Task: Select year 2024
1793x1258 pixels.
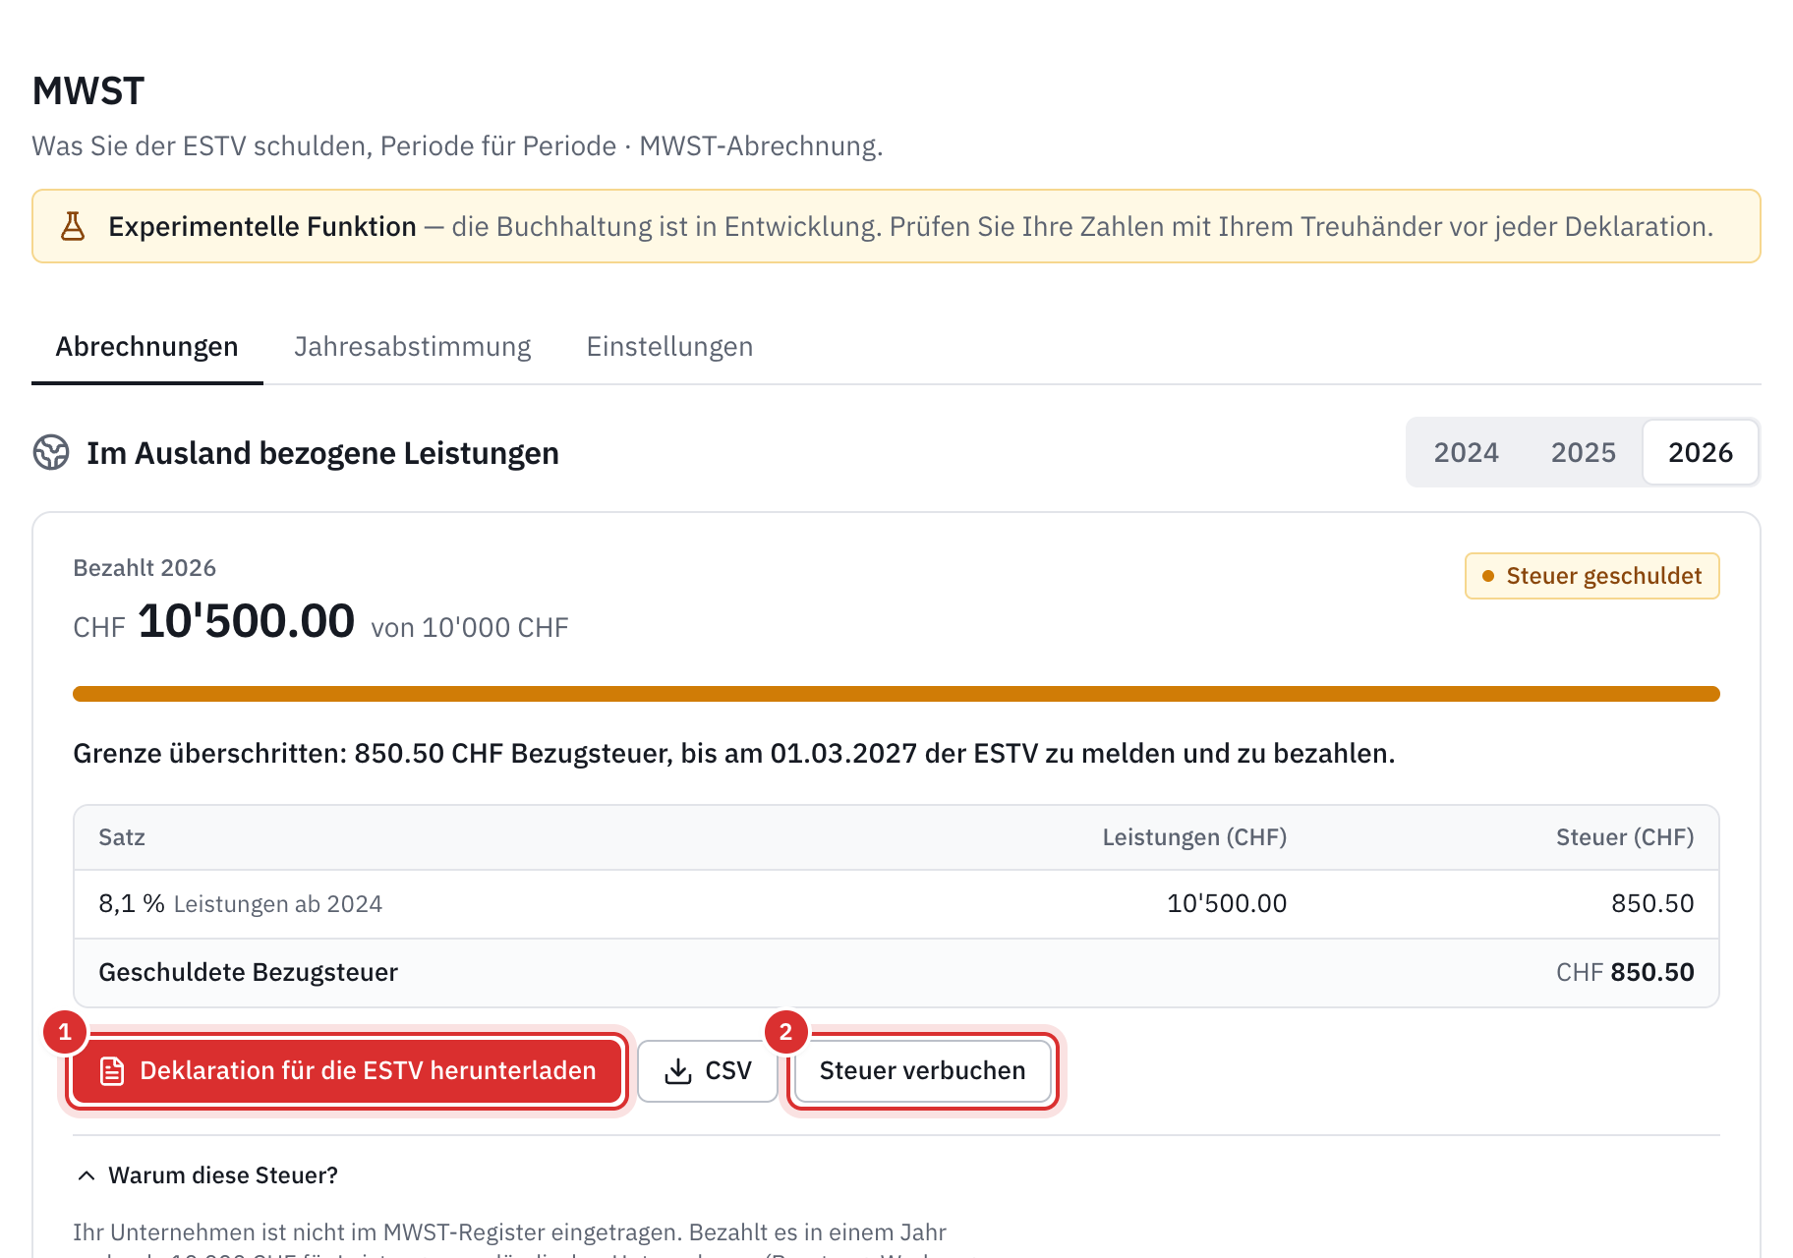Action: click(1466, 452)
